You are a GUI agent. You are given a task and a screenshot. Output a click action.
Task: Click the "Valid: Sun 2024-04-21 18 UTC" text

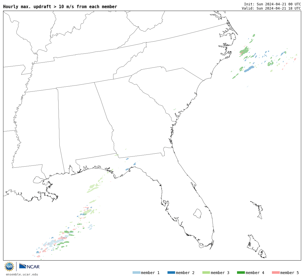pyautogui.click(x=271, y=8)
